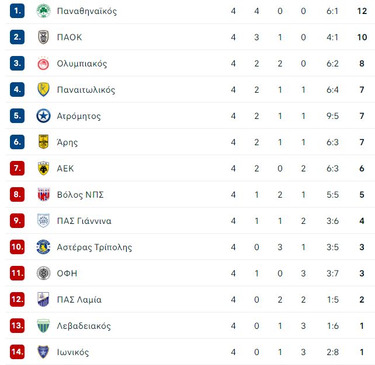Screen dimensions: 375x365
Task: Click the blue rank 1 position badge
Action: 17,10
